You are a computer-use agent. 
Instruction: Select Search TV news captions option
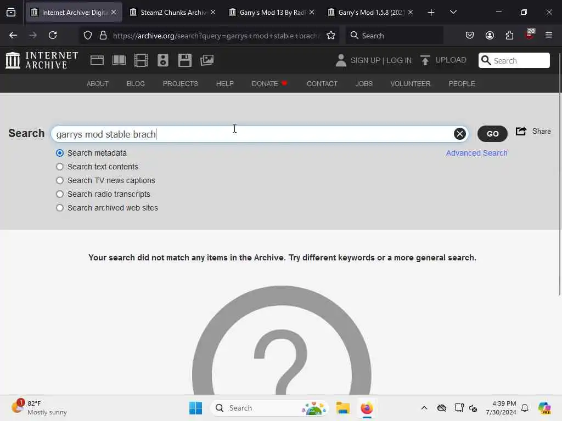[60, 180]
